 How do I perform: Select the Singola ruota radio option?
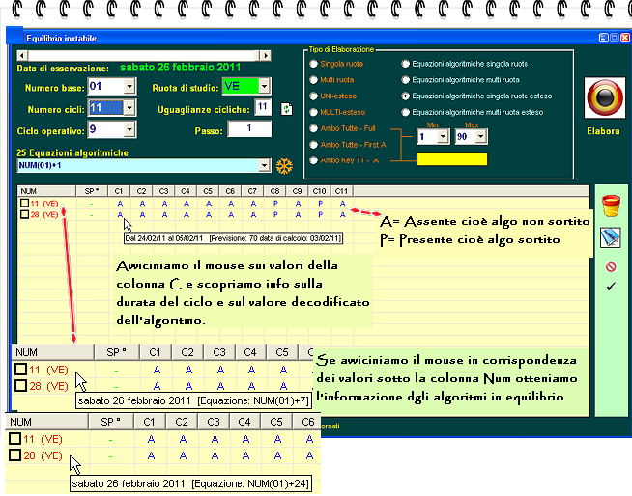(312, 64)
